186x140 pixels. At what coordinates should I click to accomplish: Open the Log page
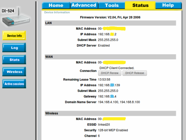14,48
